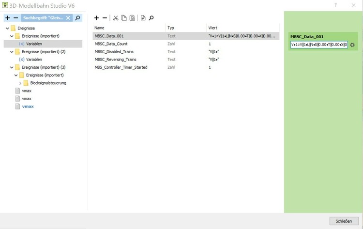This screenshot has width=363, height=229.
Task: Click the Schließen button
Action: pos(344,221)
